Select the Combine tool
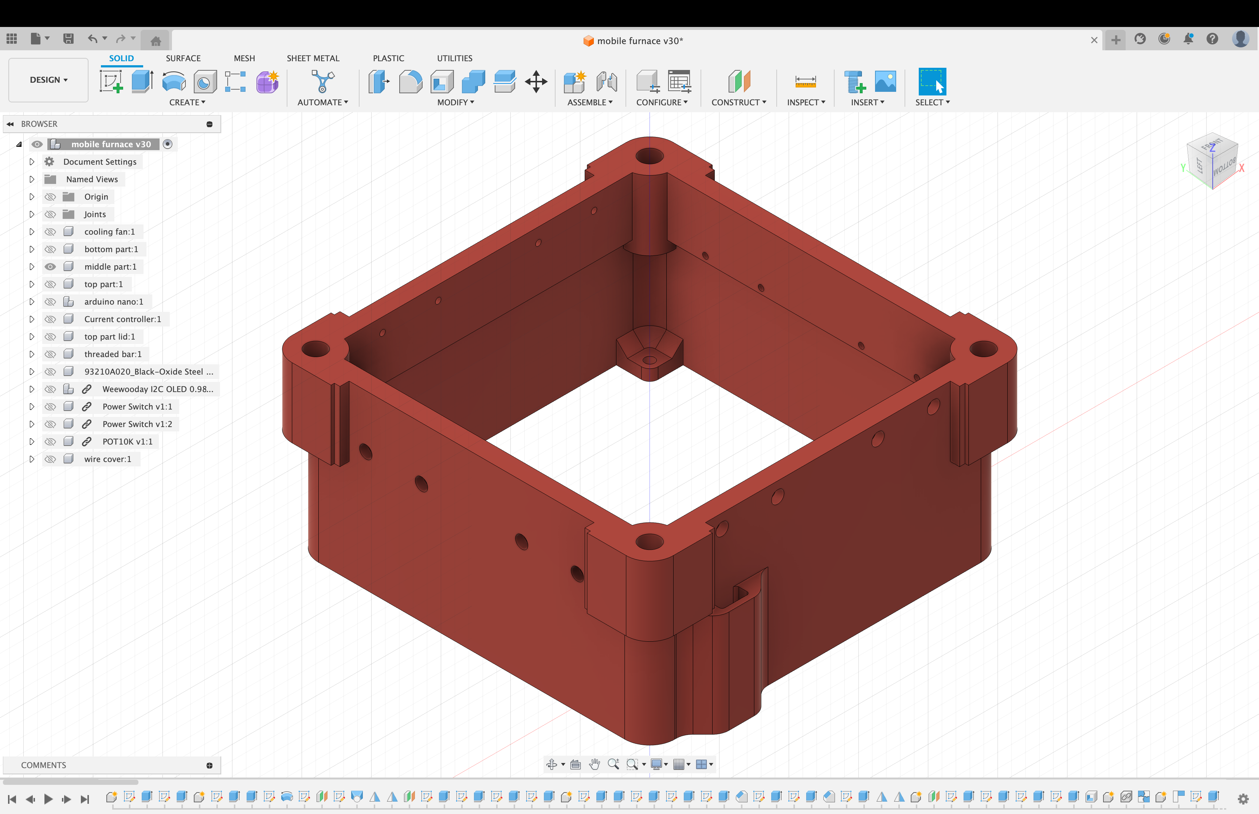Viewport: 1259px width, 814px height. [x=473, y=82]
